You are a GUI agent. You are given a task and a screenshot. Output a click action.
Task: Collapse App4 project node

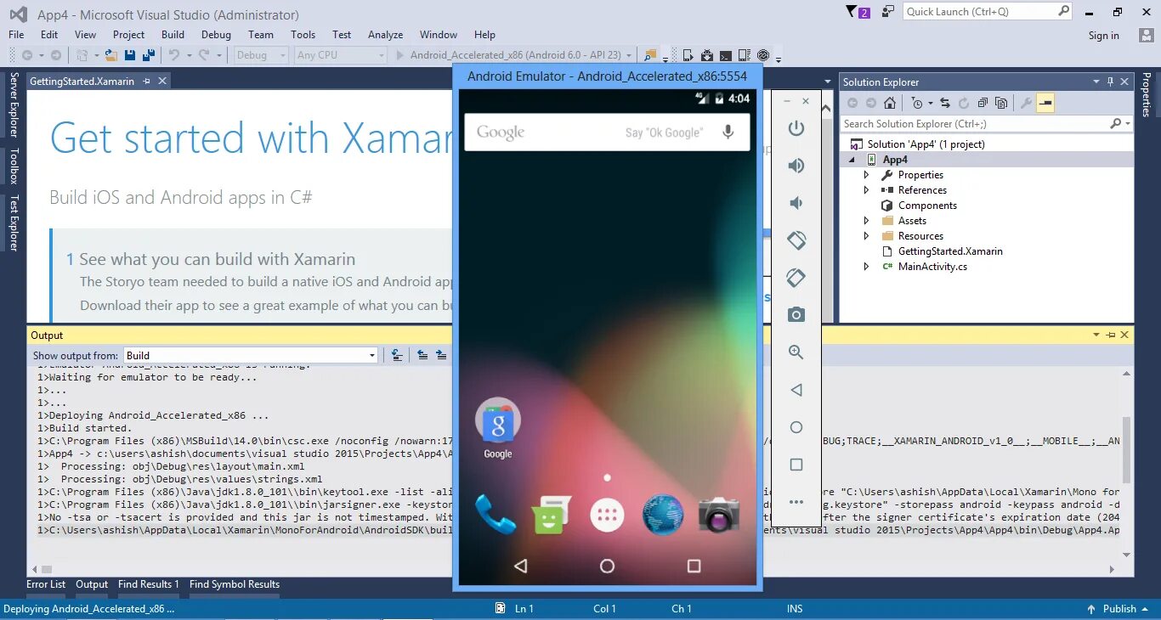coord(852,160)
